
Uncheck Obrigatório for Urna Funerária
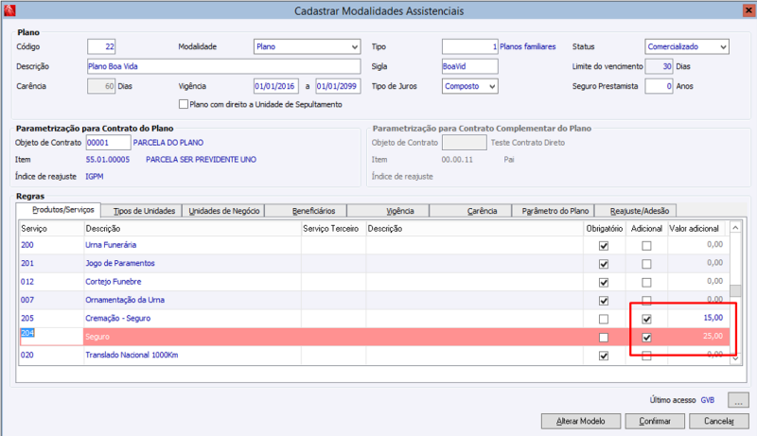pos(603,246)
